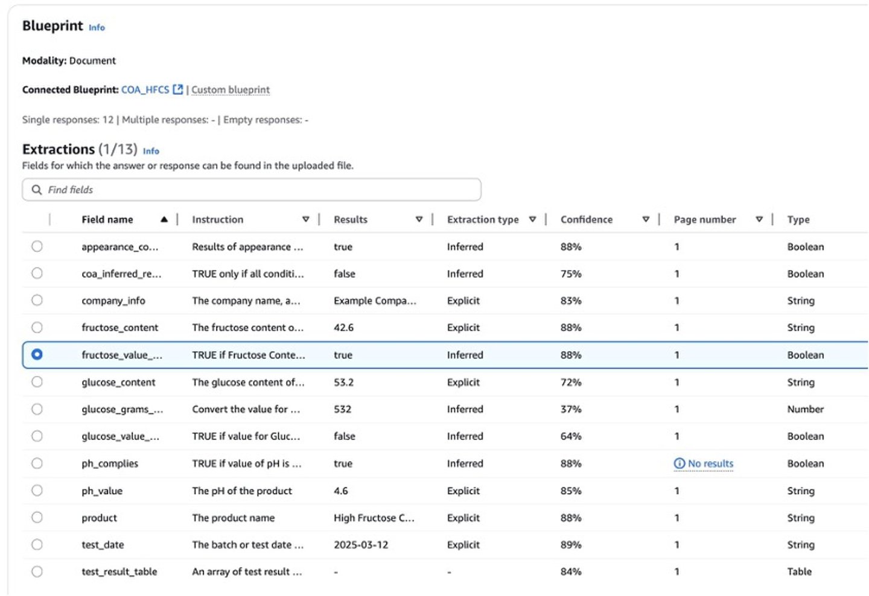Select the test_result_table radio button
The height and width of the screenshot is (596, 869).
[x=37, y=571]
